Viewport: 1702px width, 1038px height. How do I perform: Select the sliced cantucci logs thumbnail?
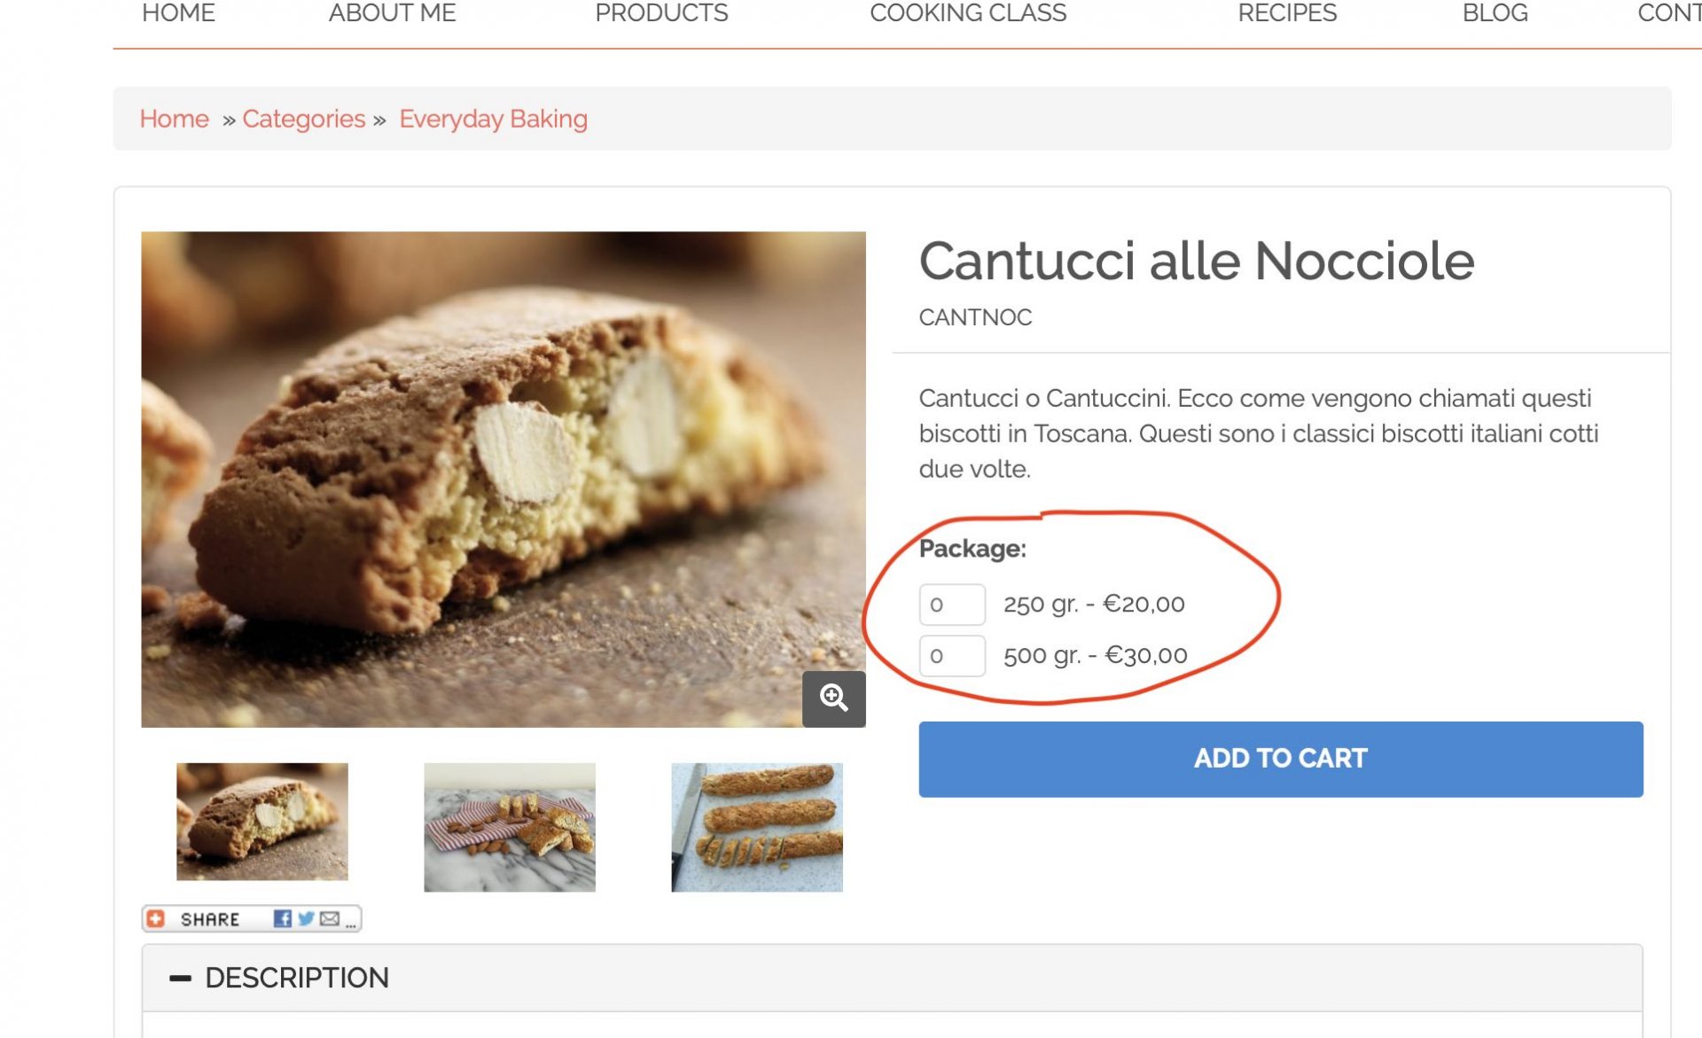pyautogui.click(x=757, y=827)
